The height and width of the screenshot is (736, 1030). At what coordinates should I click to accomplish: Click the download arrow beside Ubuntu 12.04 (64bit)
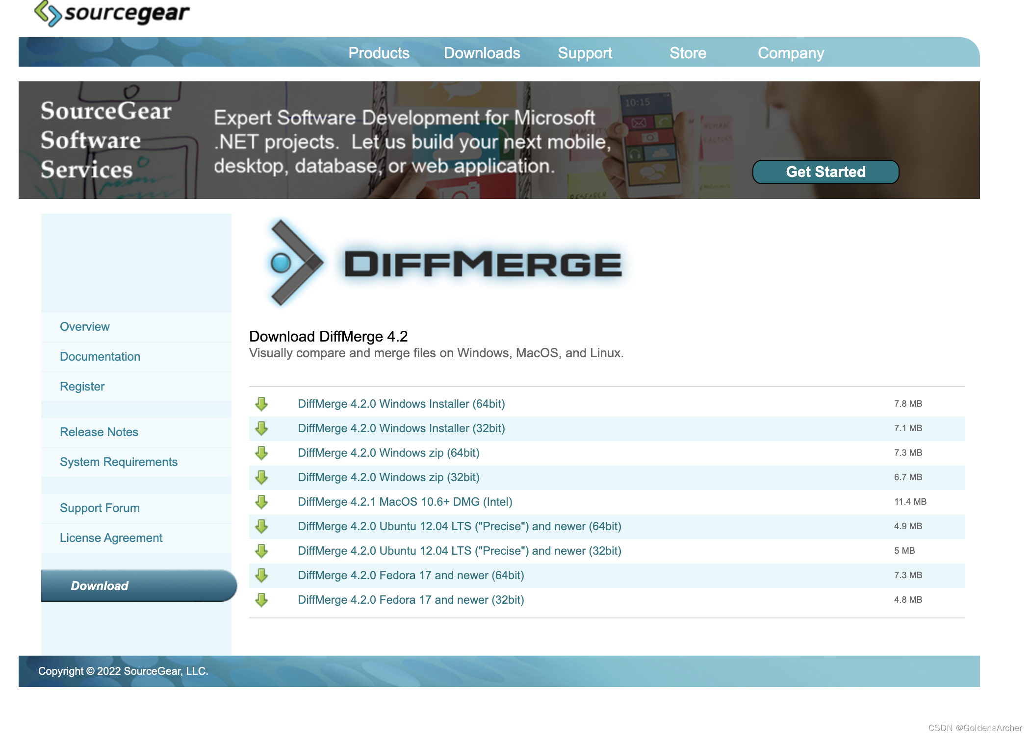pyautogui.click(x=261, y=526)
